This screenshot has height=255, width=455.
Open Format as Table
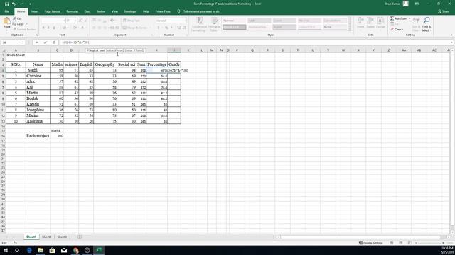pyautogui.click(x=215, y=24)
